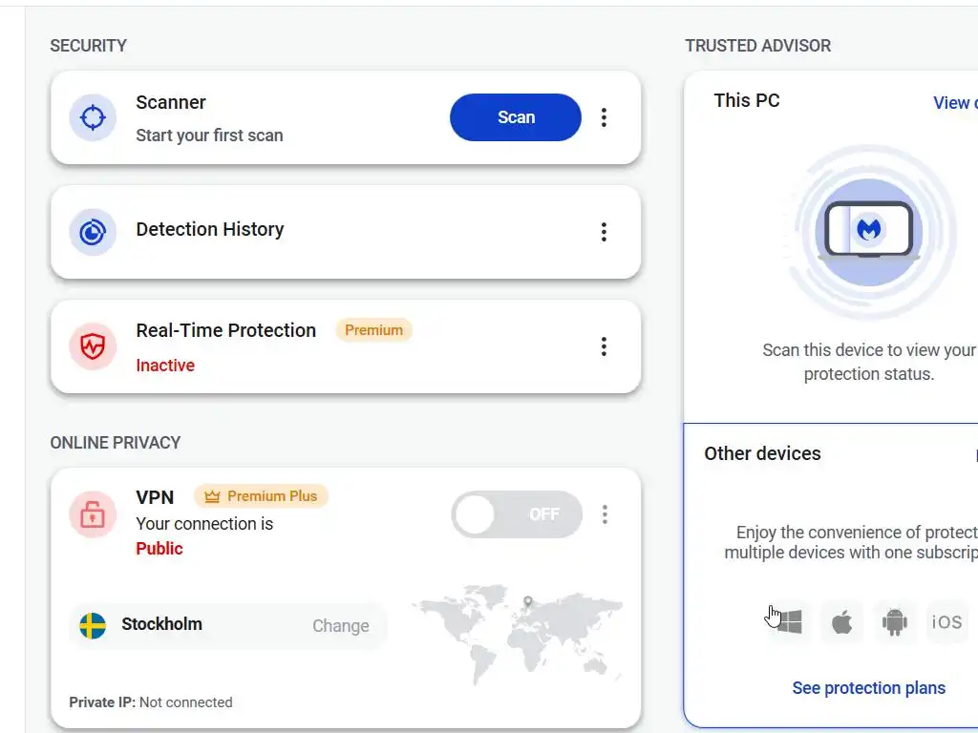Image resolution: width=978 pixels, height=733 pixels.
Task: Select the iOS platform icon
Action: pyautogui.click(x=946, y=622)
